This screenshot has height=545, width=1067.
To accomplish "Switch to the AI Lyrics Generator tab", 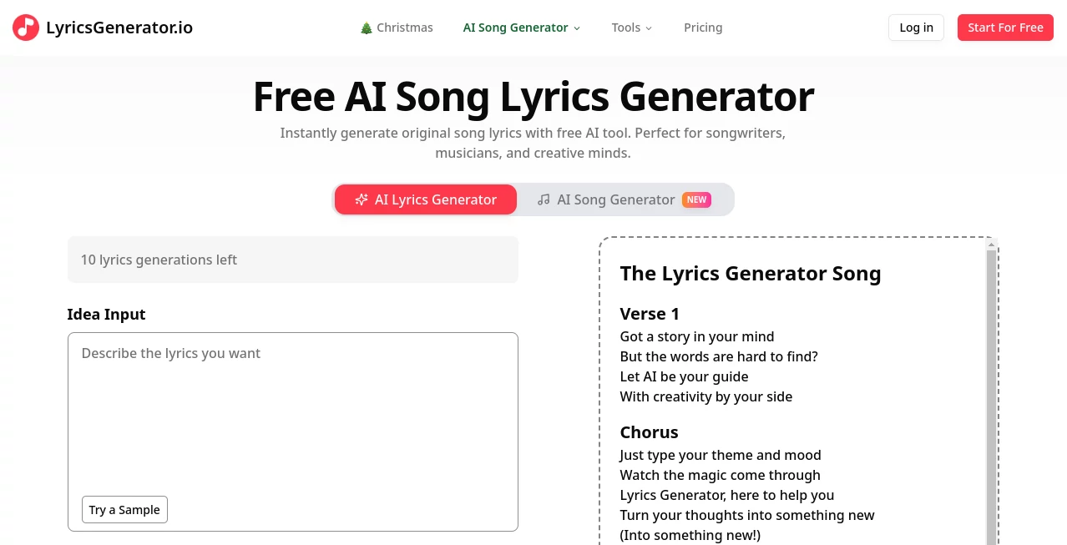I will pos(425,199).
